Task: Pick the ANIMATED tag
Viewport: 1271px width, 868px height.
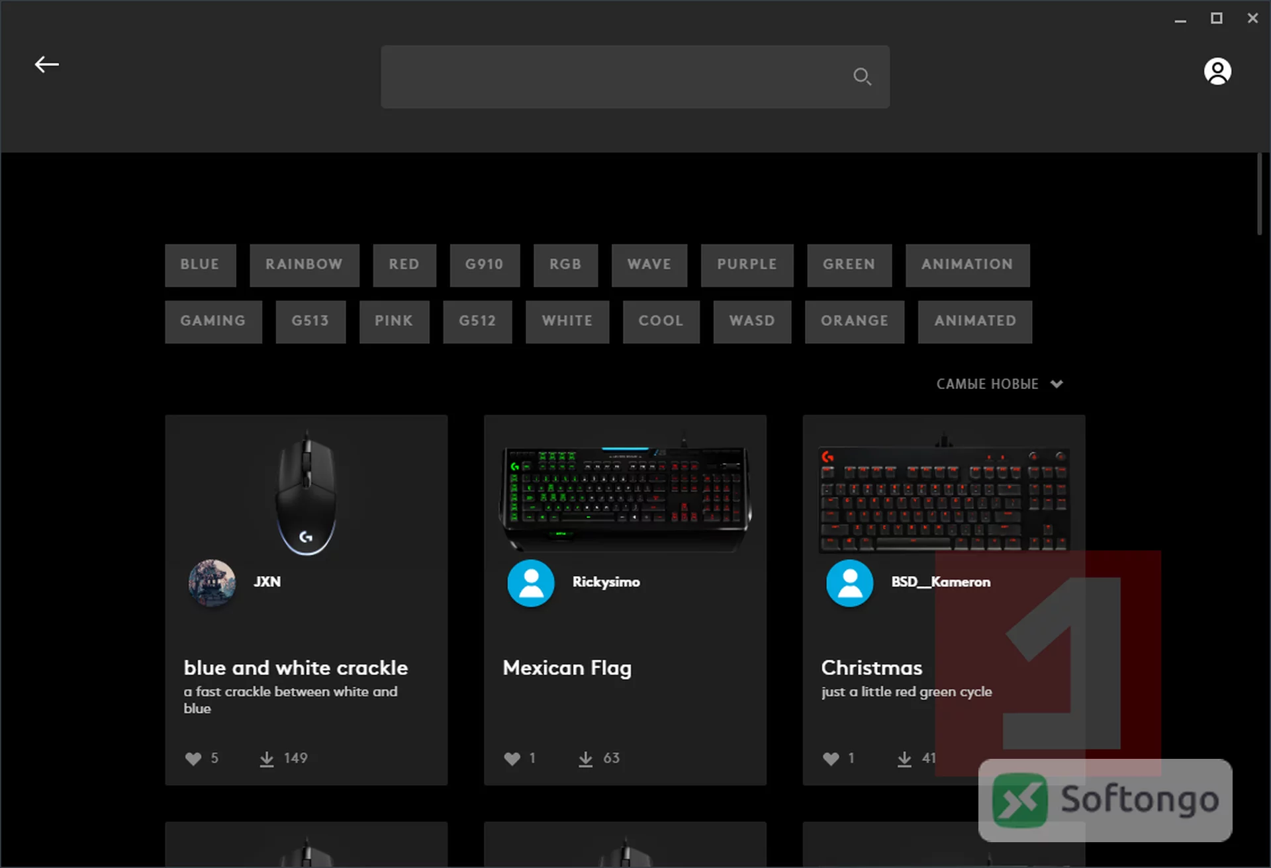Action: pyautogui.click(x=975, y=322)
